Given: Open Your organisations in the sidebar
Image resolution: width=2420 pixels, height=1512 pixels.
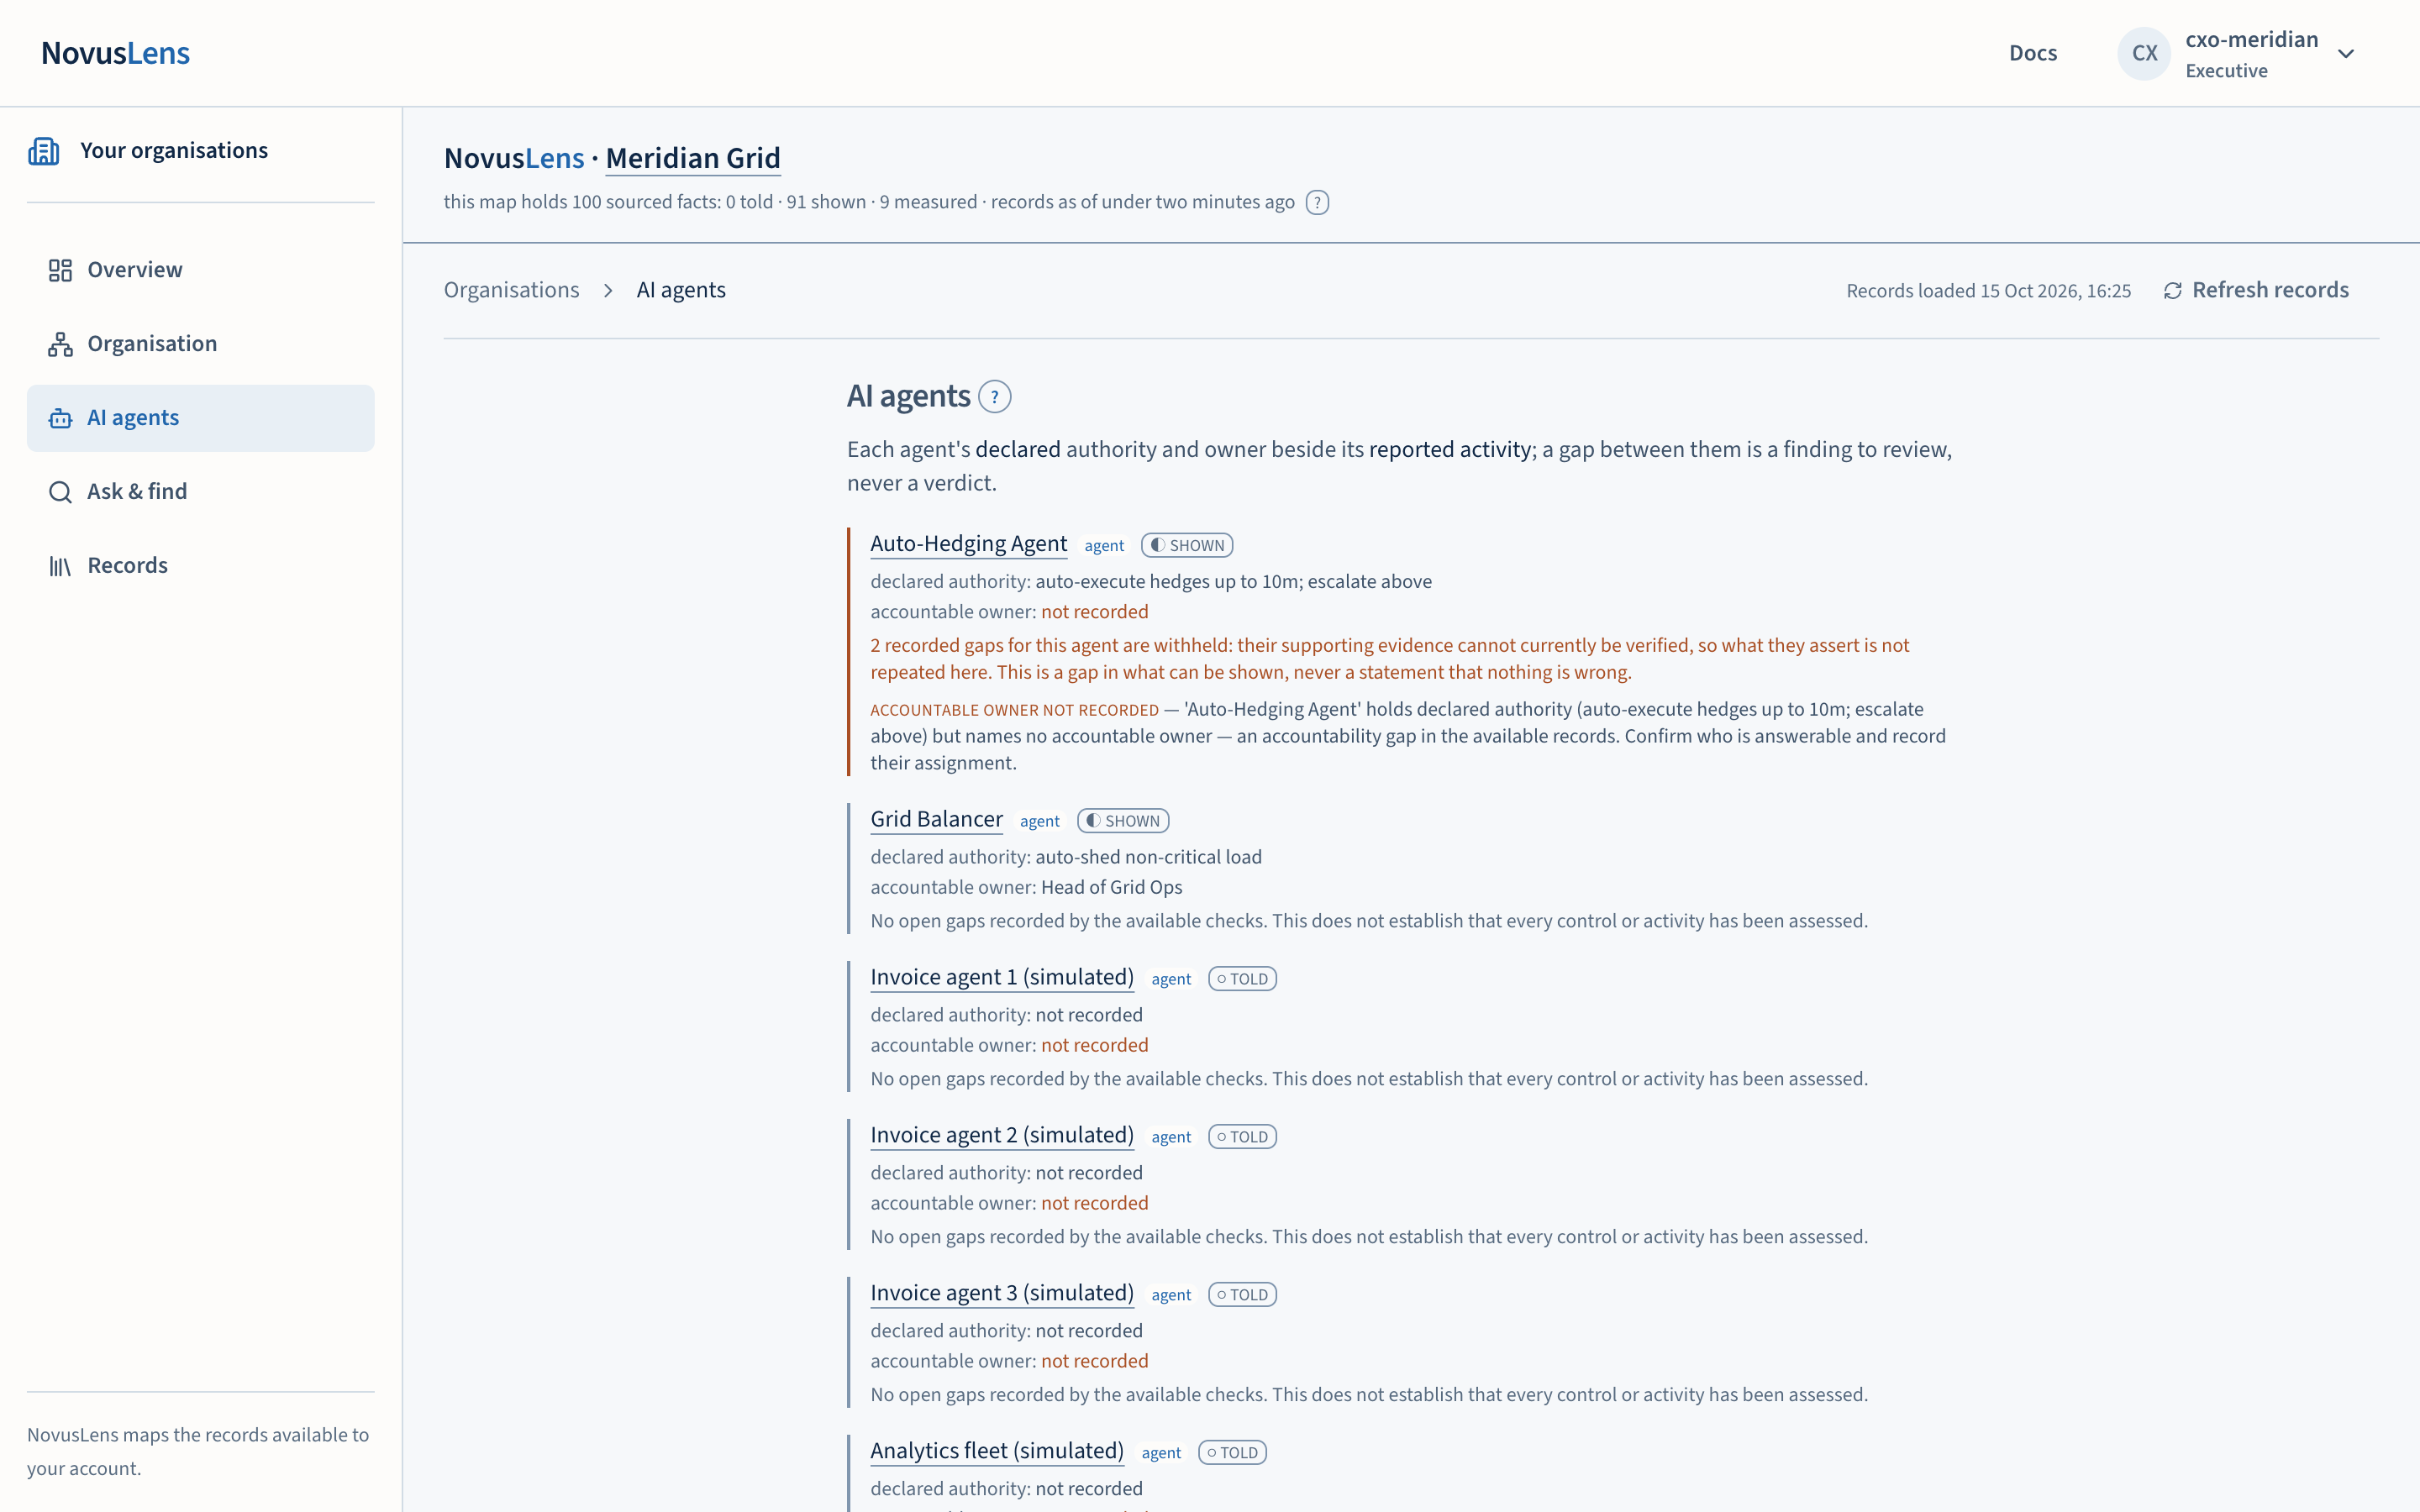Looking at the screenshot, I should pos(148,151).
